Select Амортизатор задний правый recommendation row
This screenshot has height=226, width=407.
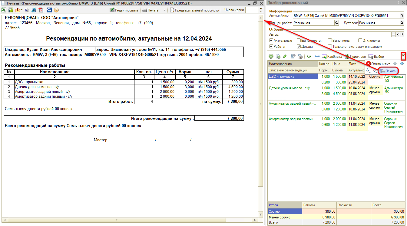click(x=336, y=123)
